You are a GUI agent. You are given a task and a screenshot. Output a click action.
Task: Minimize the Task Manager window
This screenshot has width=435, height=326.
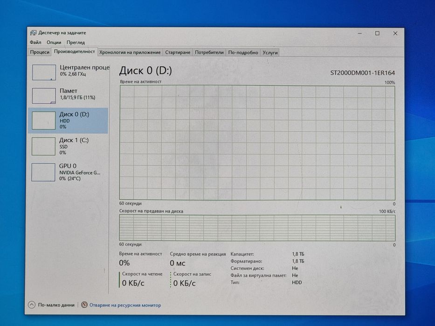[360, 33]
